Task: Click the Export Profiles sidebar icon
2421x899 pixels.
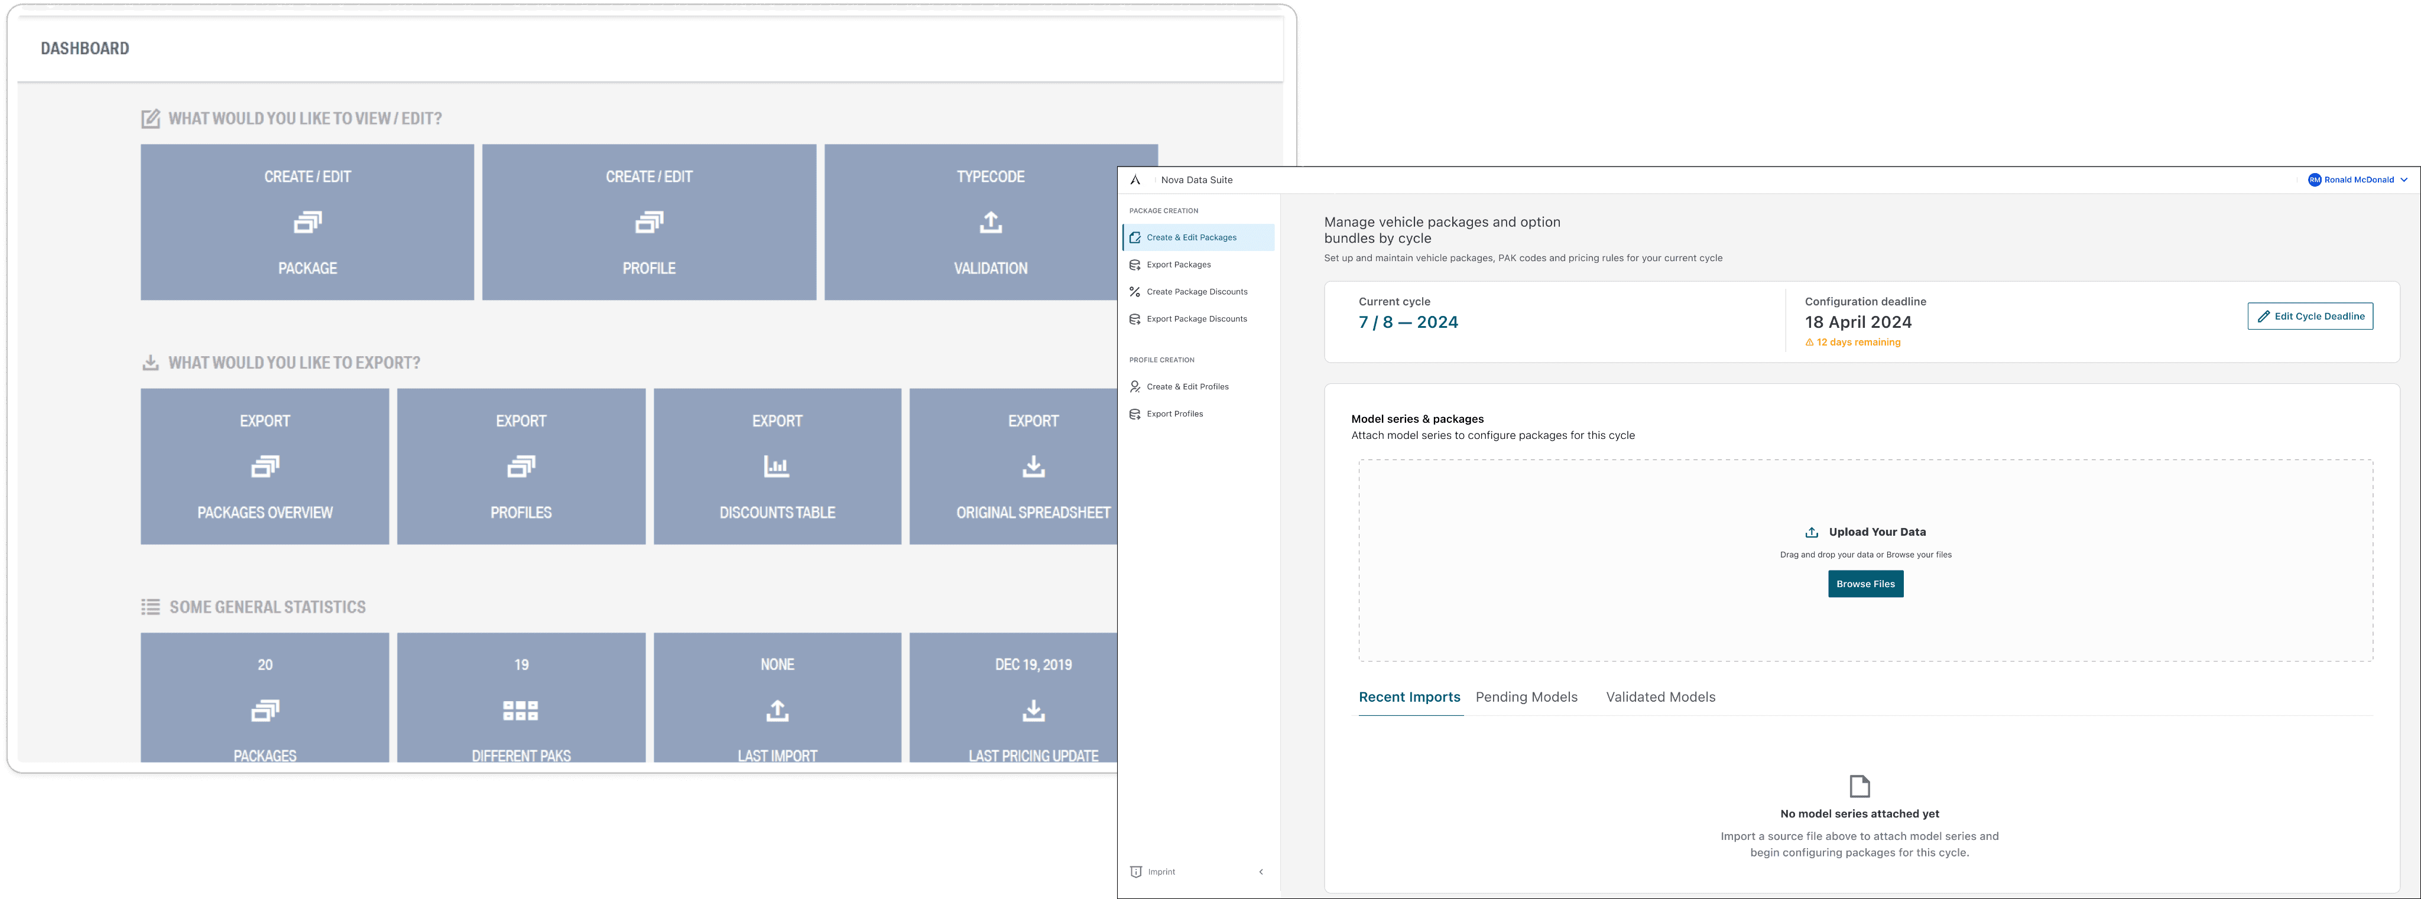Action: pos(1135,414)
